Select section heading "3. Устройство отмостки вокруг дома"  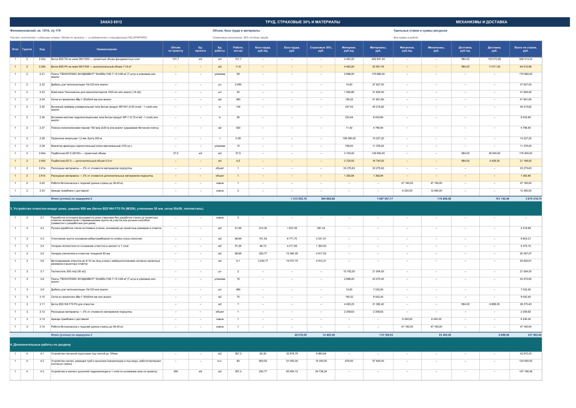click(107, 208)
